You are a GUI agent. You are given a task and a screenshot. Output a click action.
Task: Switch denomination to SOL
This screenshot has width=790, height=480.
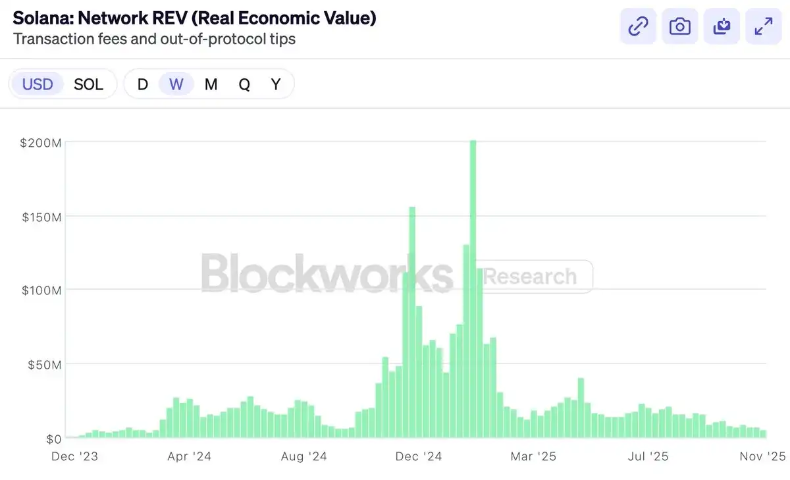pos(88,84)
